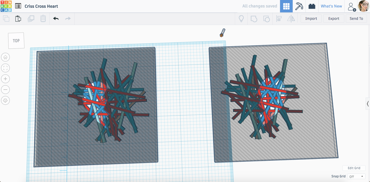Toggle orthographic perspective cube icon
370x182 pixels.
5,101
